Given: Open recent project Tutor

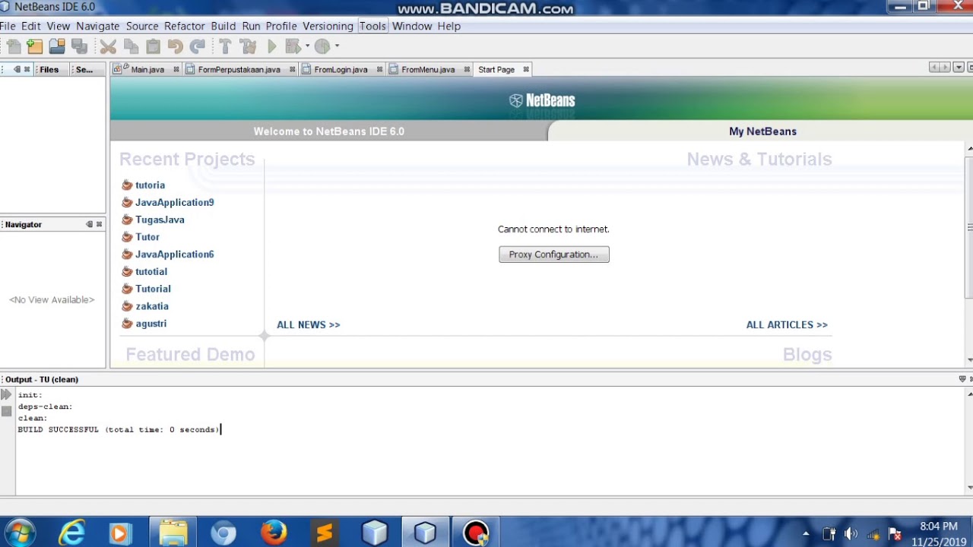Looking at the screenshot, I should [147, 237].
